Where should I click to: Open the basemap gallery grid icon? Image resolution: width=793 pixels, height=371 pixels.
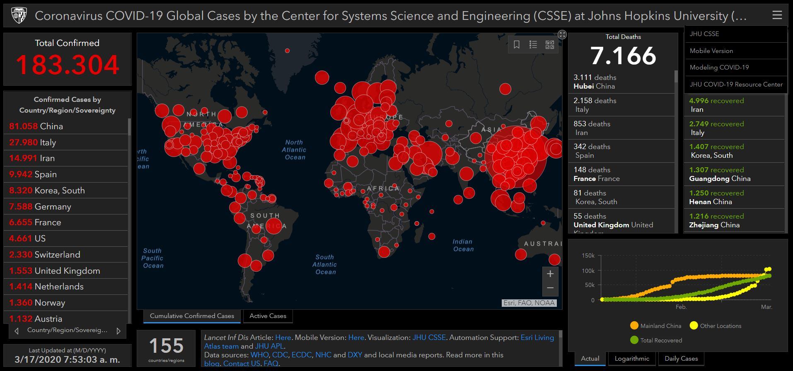(x=550, y=45)
